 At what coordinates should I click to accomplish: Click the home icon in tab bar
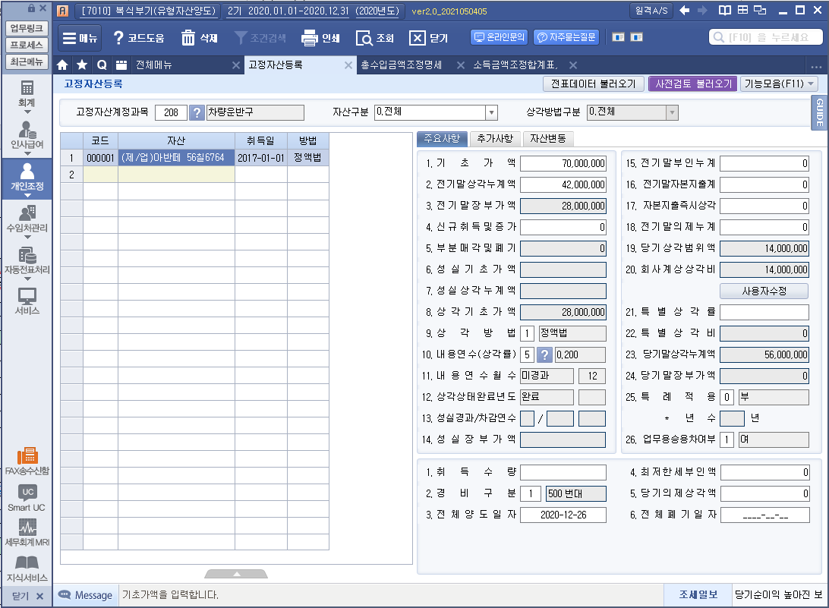coord(62,65)
